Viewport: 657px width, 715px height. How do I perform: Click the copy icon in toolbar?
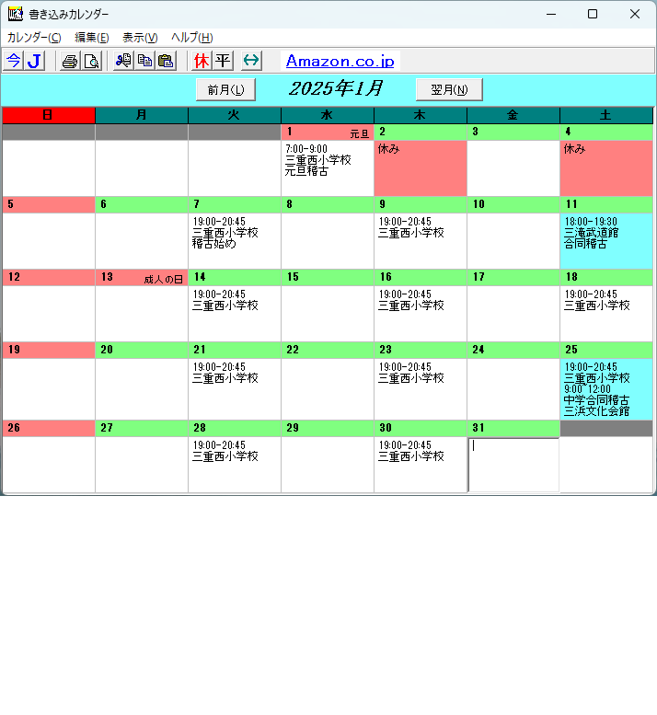(x=144, y=61)
